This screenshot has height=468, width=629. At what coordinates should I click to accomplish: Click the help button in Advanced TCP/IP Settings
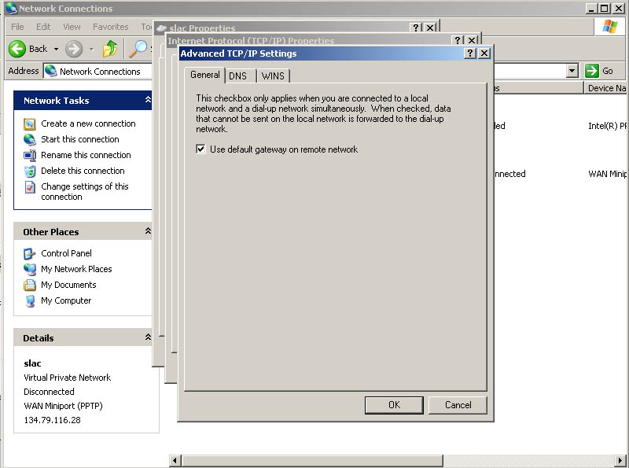(469, 53)
